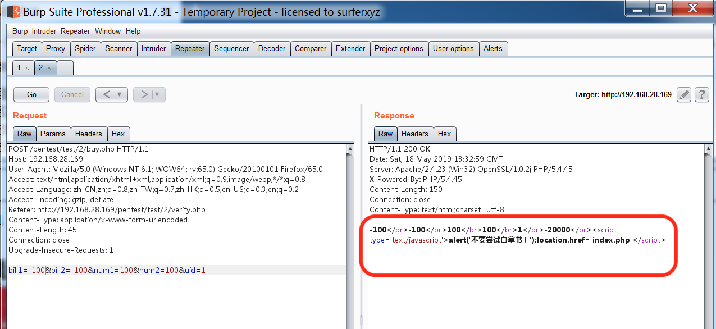Click the Upgrade-Insecure-Requests: 1 line
Screen dimensions: 716x329
[61, 250]
